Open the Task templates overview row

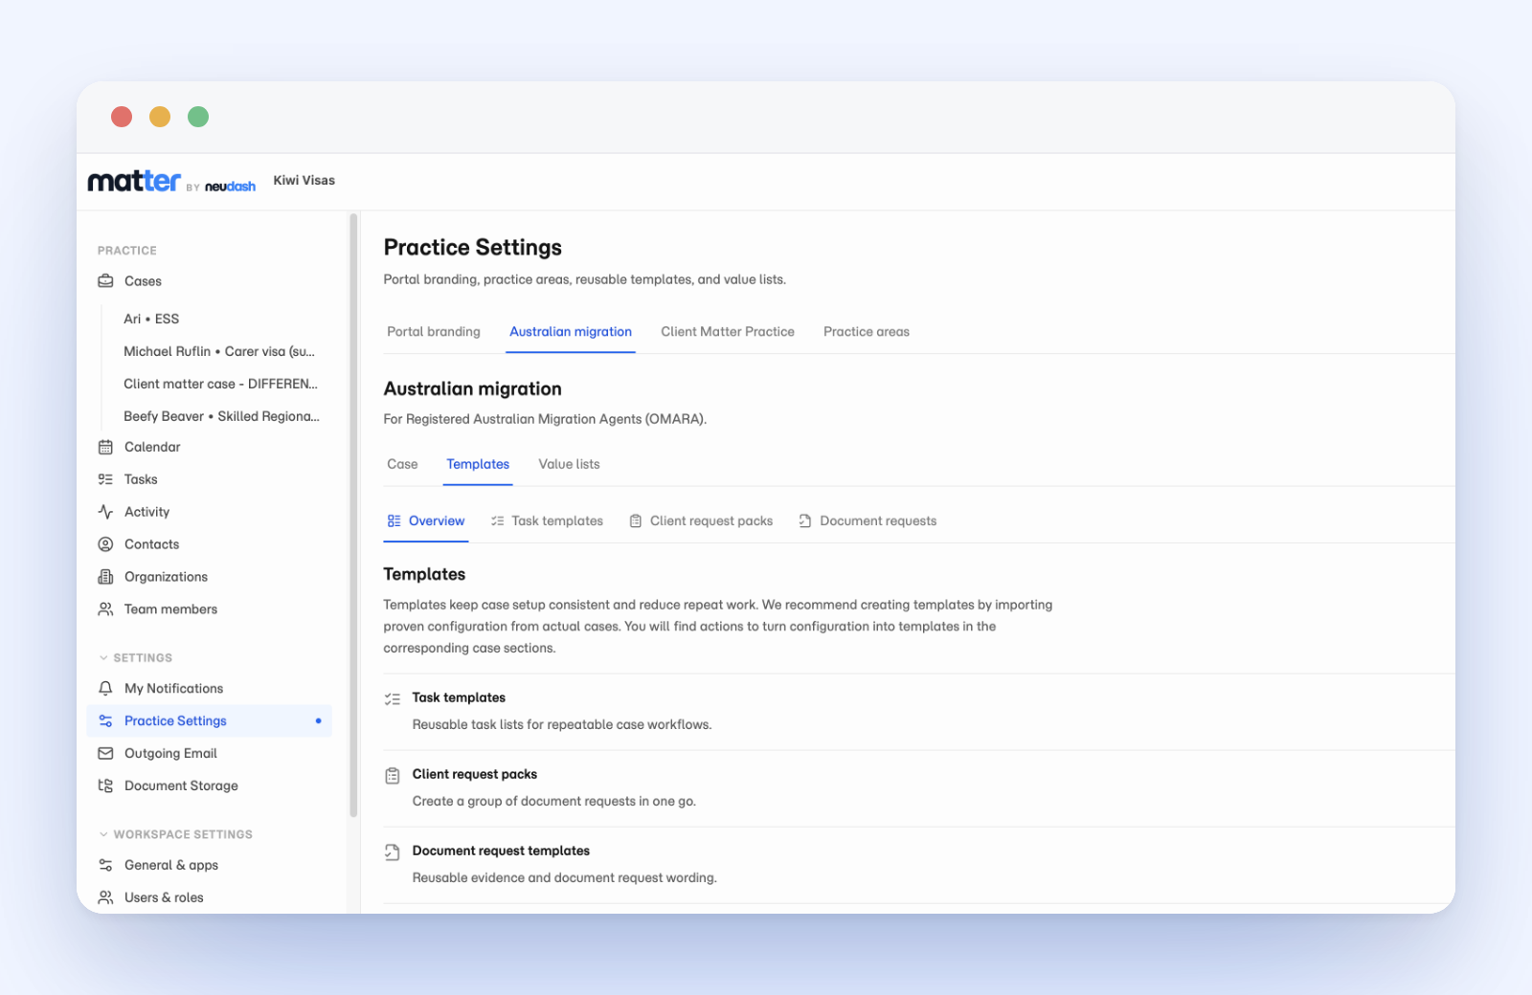coord(919,712)
